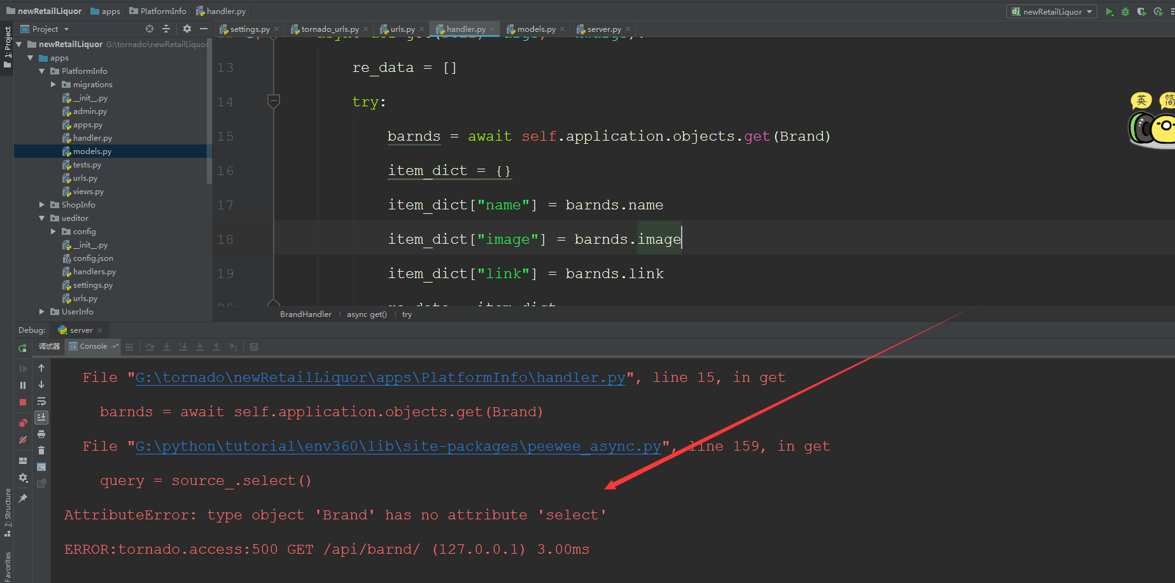The image size is (1175, 583).
Task: Click apps in the navigation bar
Action: [x=106, y=11]
